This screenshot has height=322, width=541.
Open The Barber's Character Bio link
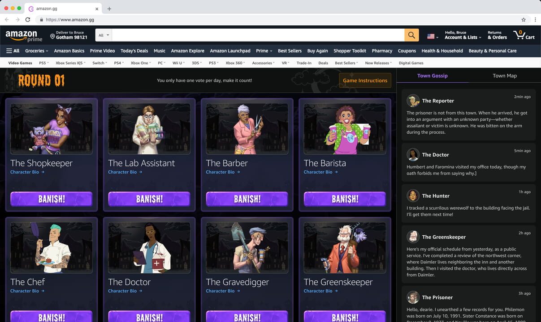220,172
